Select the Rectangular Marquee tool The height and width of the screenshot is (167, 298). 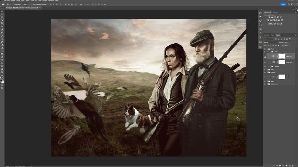[x=2, y=14]
